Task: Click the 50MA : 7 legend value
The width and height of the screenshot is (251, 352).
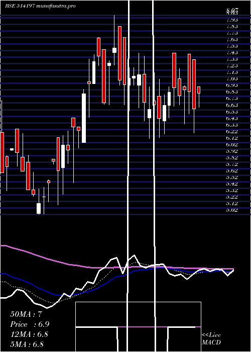Action: [26, 314]
